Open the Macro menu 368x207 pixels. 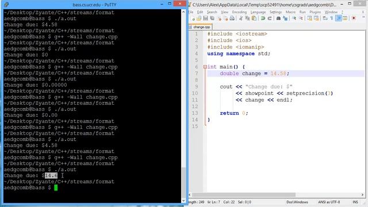point(290,12)
